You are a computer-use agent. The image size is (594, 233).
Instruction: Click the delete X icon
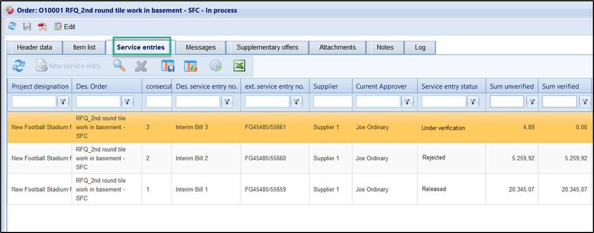click(x=141, y=66)
